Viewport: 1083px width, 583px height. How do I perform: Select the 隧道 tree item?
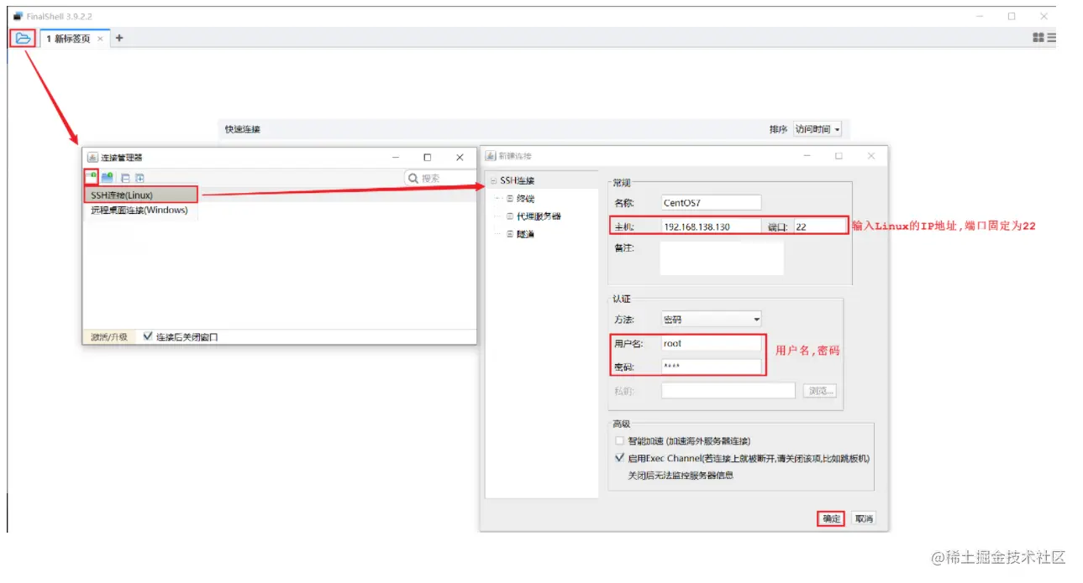pos(526,234)
